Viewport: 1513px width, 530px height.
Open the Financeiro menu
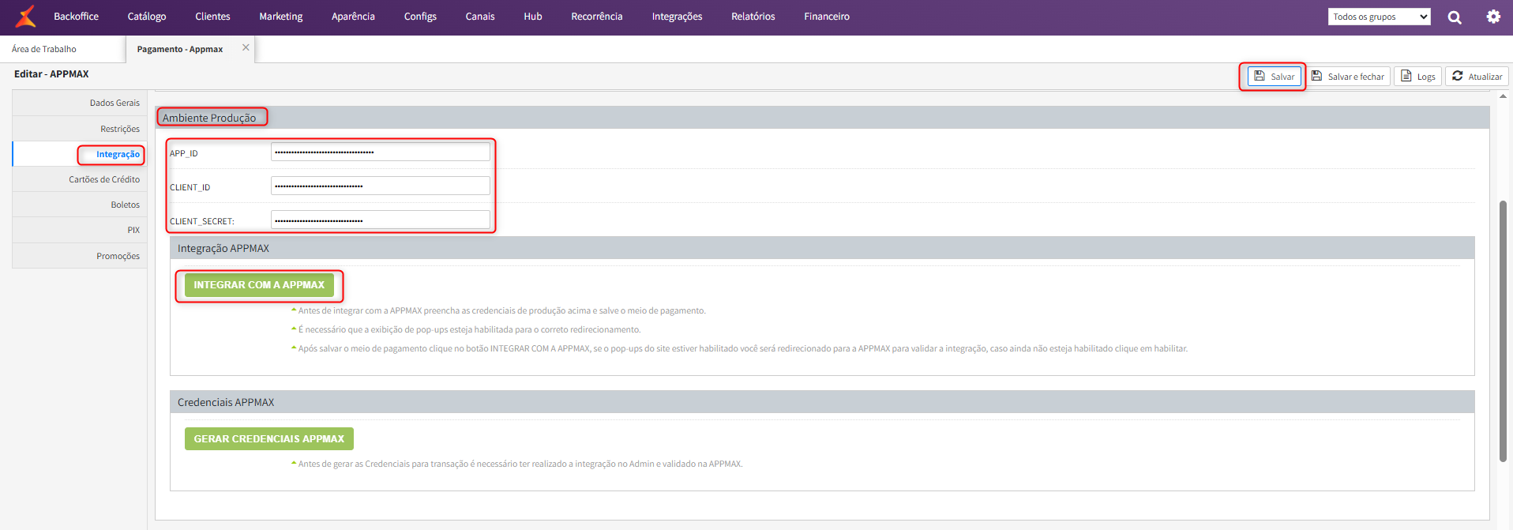[827, 17]
